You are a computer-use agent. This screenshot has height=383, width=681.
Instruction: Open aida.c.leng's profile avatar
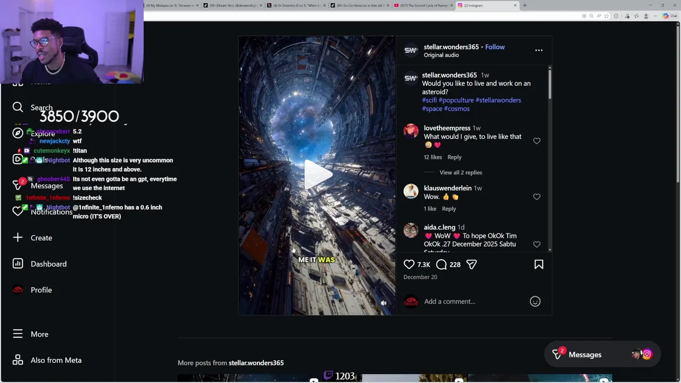click(x=411, y=230)
